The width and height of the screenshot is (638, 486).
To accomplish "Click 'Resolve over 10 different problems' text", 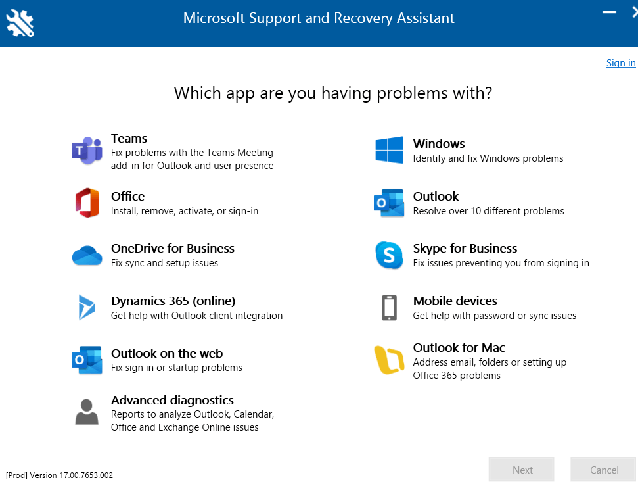I will tap(488, 211).
